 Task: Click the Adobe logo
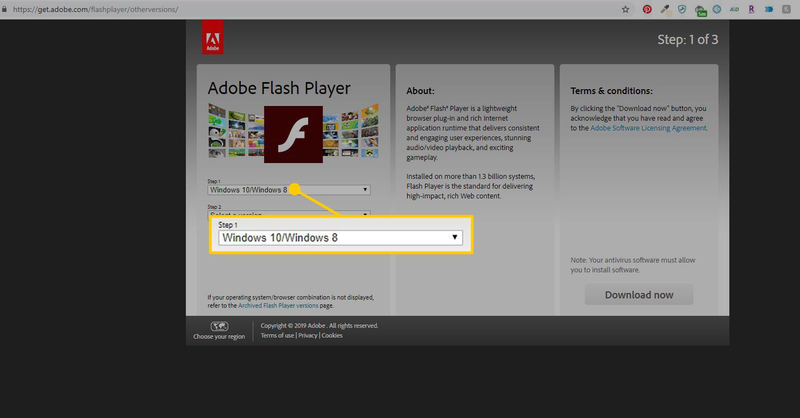(212, 37)
